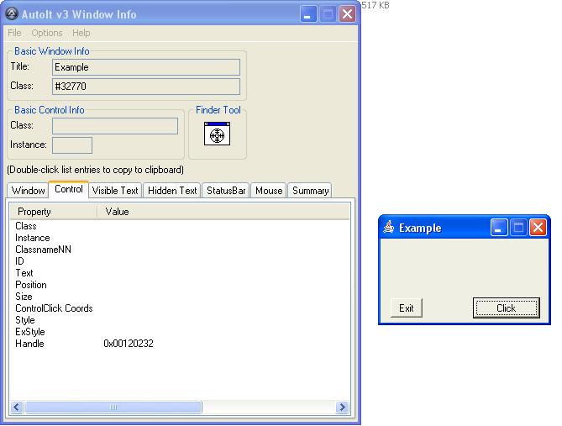This screenshot has width=562, height=426.
Task: Open the Summary tab
Action: click(x=310, y=191)
